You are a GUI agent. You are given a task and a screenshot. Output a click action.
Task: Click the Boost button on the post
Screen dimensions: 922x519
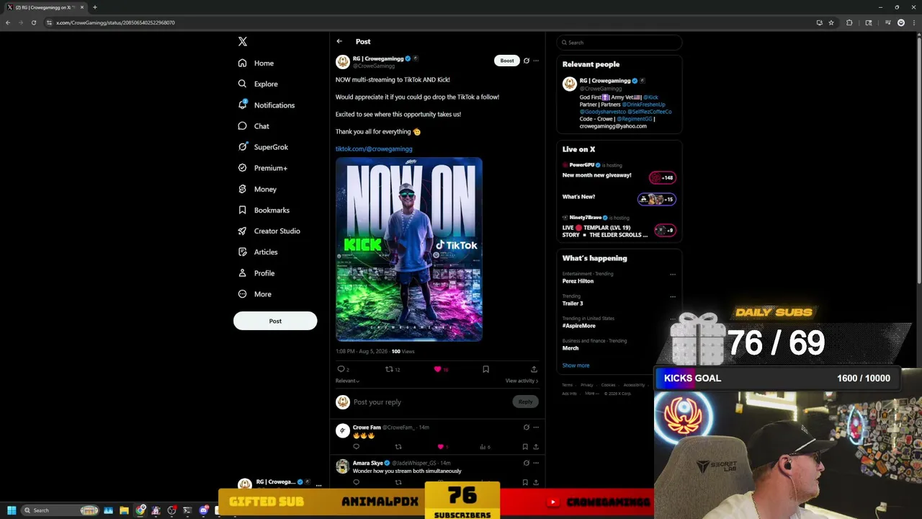507,61
